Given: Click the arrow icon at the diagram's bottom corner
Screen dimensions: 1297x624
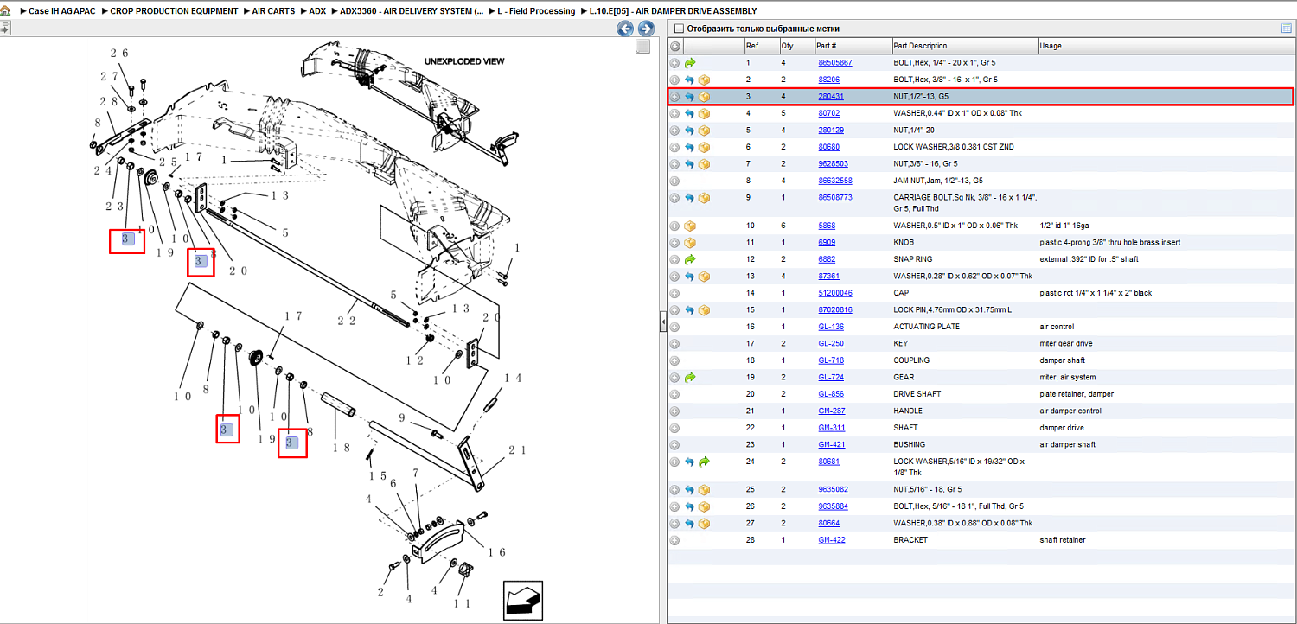Looking at the screenshot, I should (x=522, y=599).
